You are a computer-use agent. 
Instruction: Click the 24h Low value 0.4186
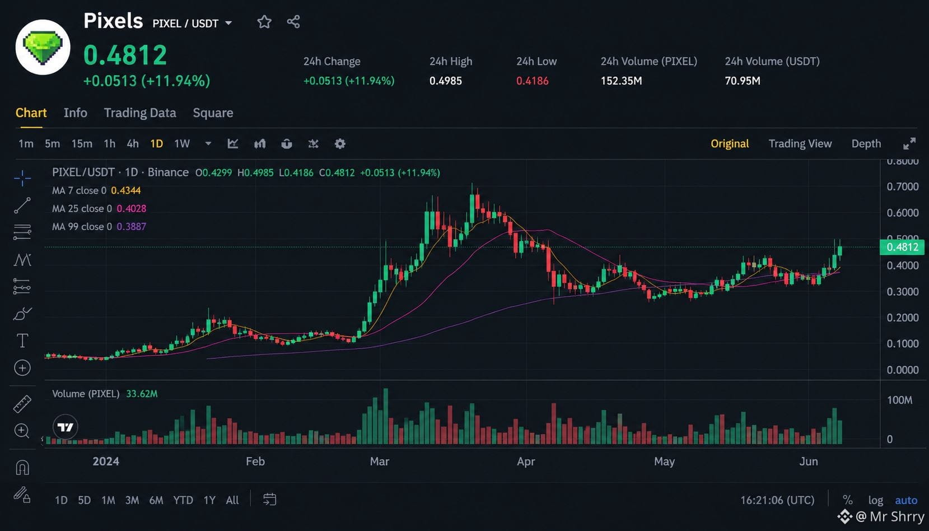(533, 81)
